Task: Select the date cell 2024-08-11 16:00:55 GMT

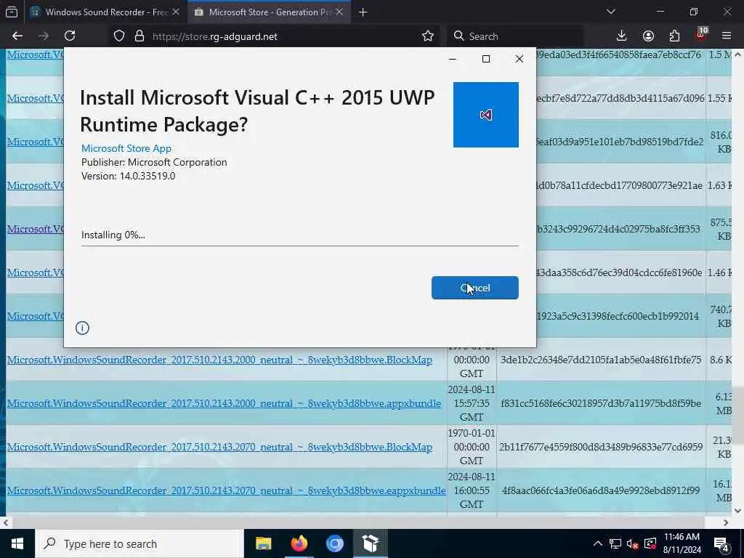Action: pos(471,490)
